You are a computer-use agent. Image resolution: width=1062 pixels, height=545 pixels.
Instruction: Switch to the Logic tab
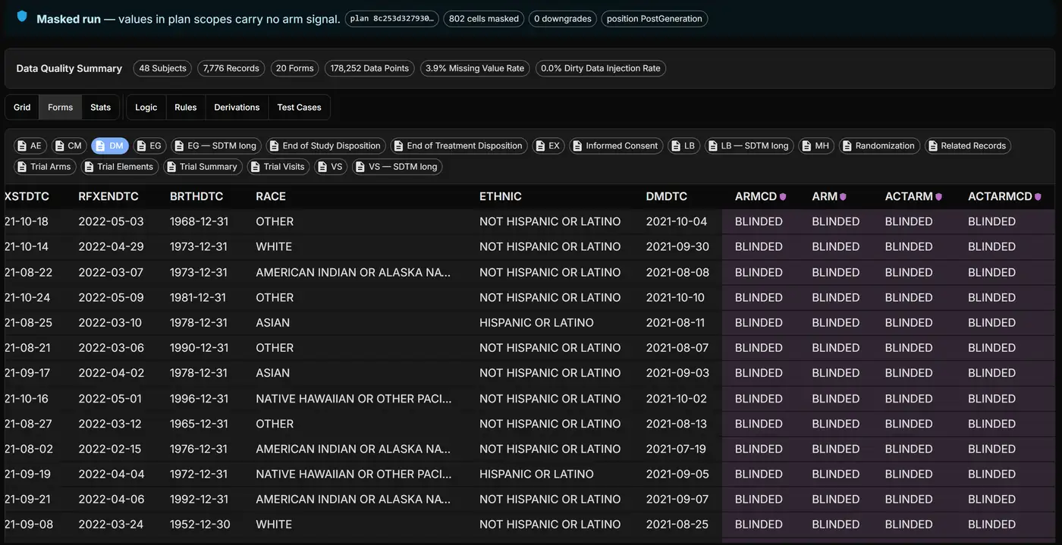[146, 107]
